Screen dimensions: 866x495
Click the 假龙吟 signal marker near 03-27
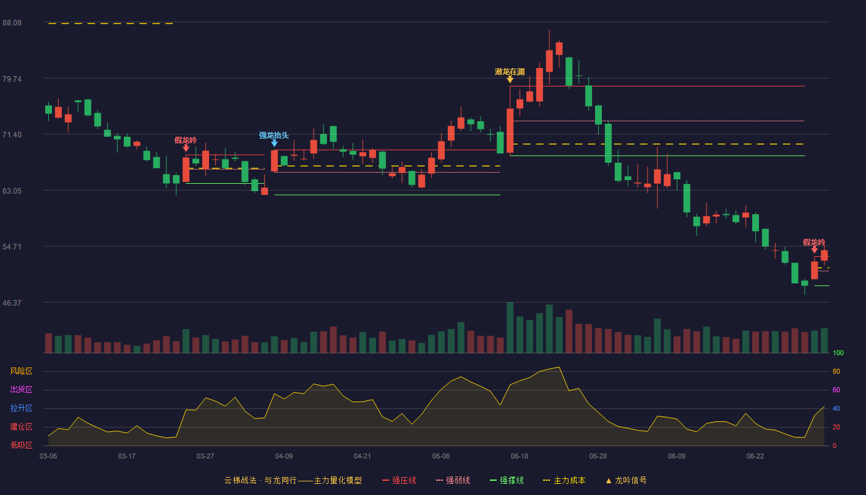pyautogui.click(x=186, y=148)
